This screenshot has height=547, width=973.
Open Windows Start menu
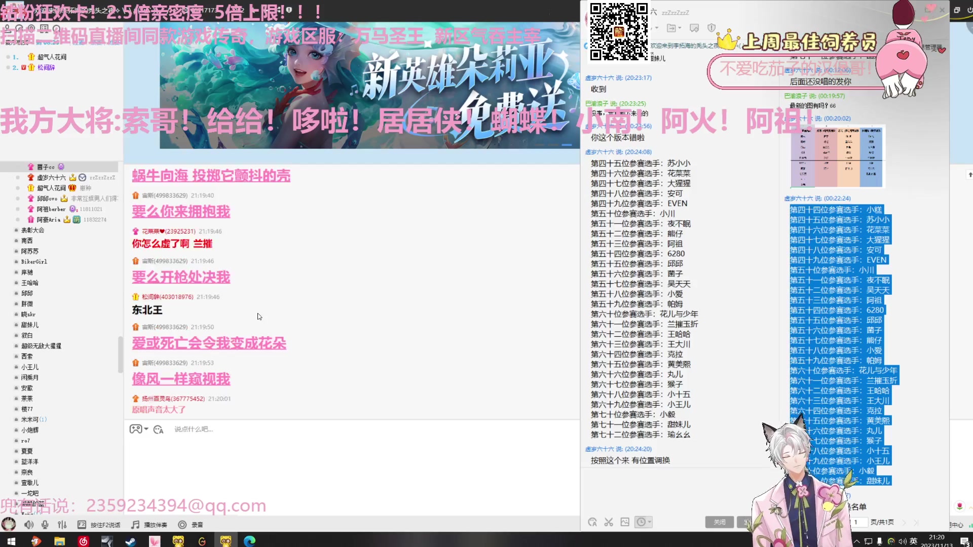[x=11, y=541]
